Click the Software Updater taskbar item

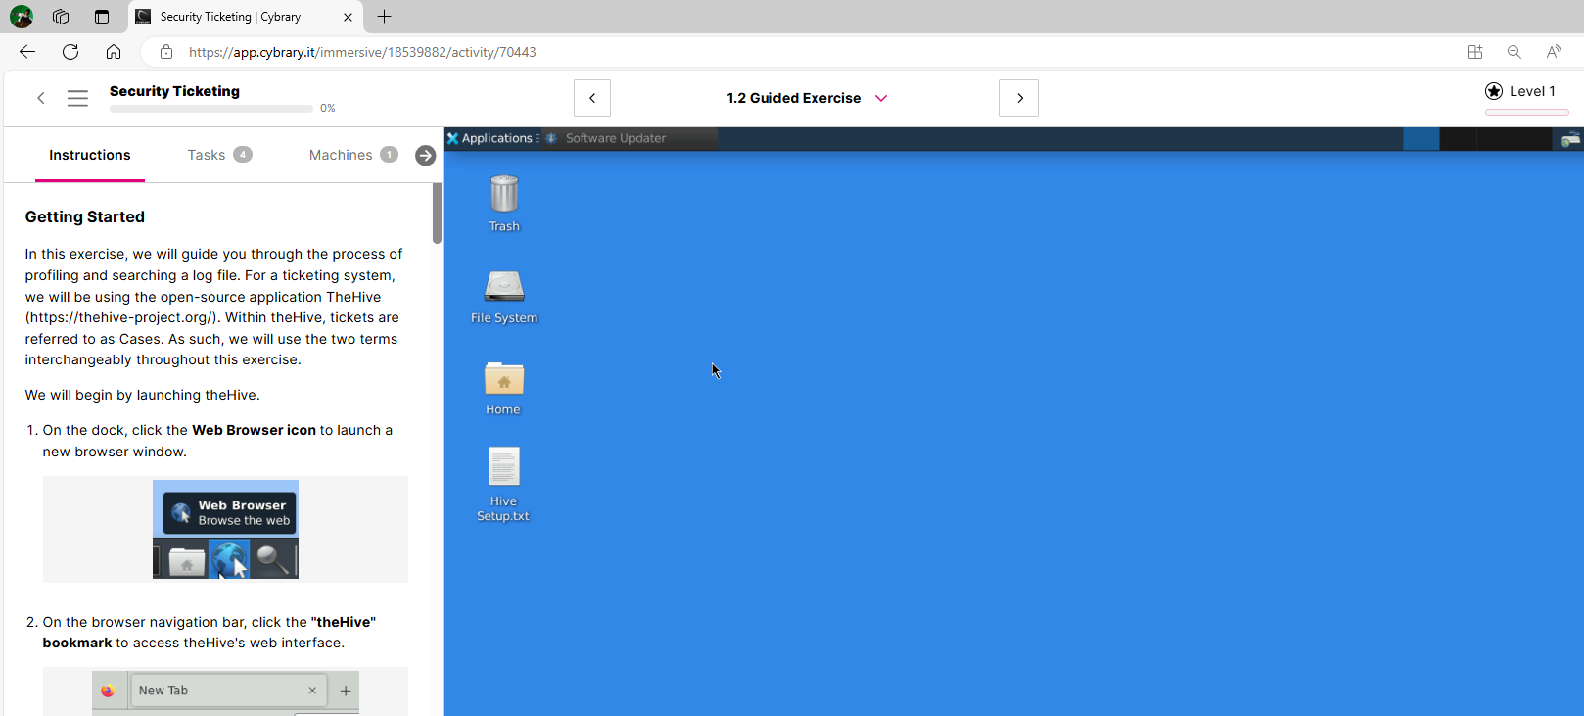(615, 138)
